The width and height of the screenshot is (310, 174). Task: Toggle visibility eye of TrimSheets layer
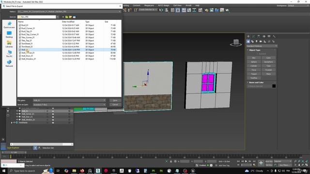14,122
